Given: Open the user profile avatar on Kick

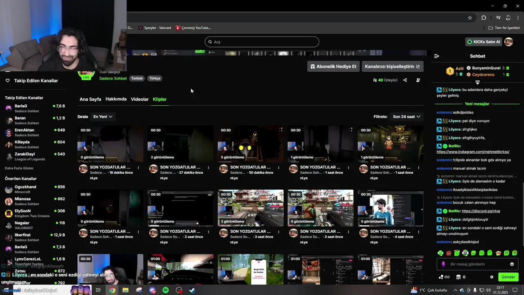Looking at the screenshot, I should [x=509, y=42].
